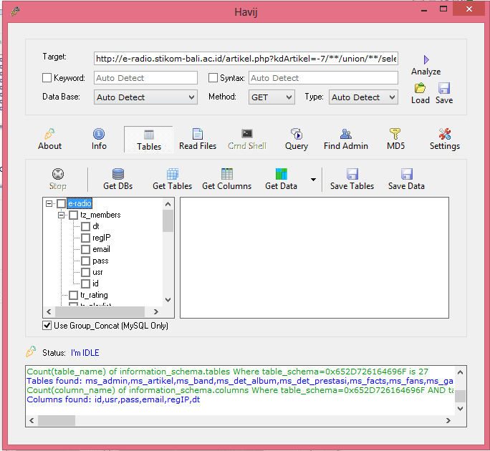Click the Save floppy icon near Load
The width and height of the screenshot is (490, 451).
click(x=443, y=88)
